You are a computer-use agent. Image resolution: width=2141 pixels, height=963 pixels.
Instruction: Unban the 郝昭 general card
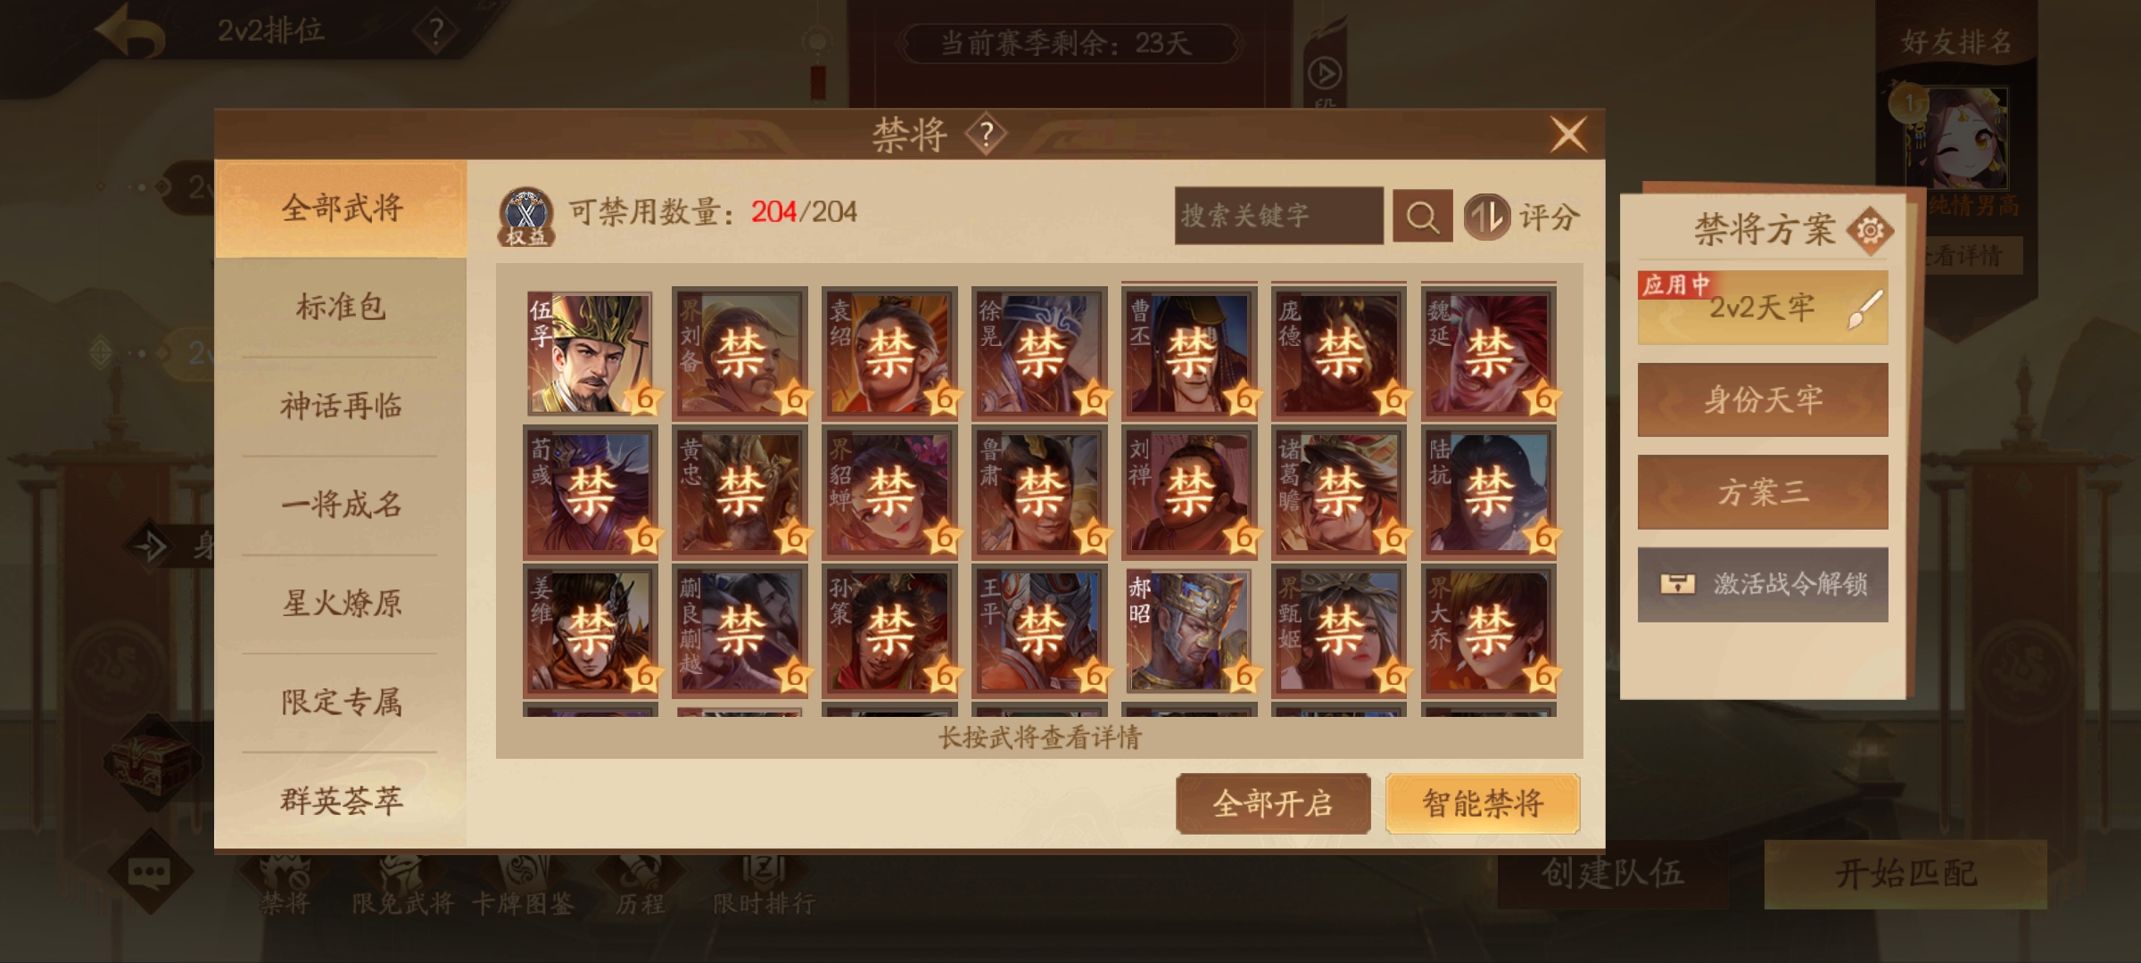(x=1188, y=631)
